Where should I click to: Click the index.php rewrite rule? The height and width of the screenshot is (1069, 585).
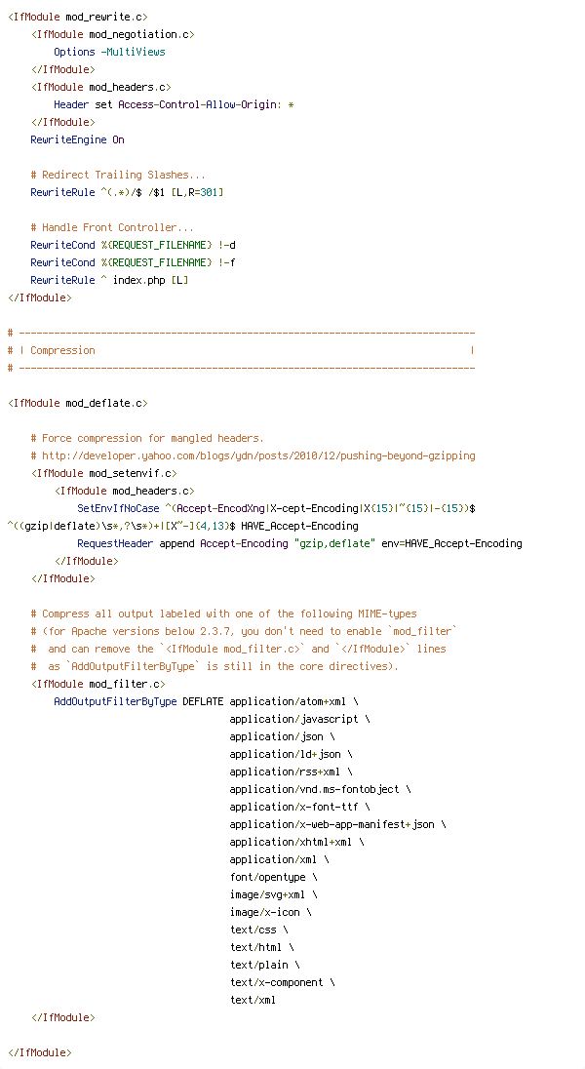[x=109, y=280]
